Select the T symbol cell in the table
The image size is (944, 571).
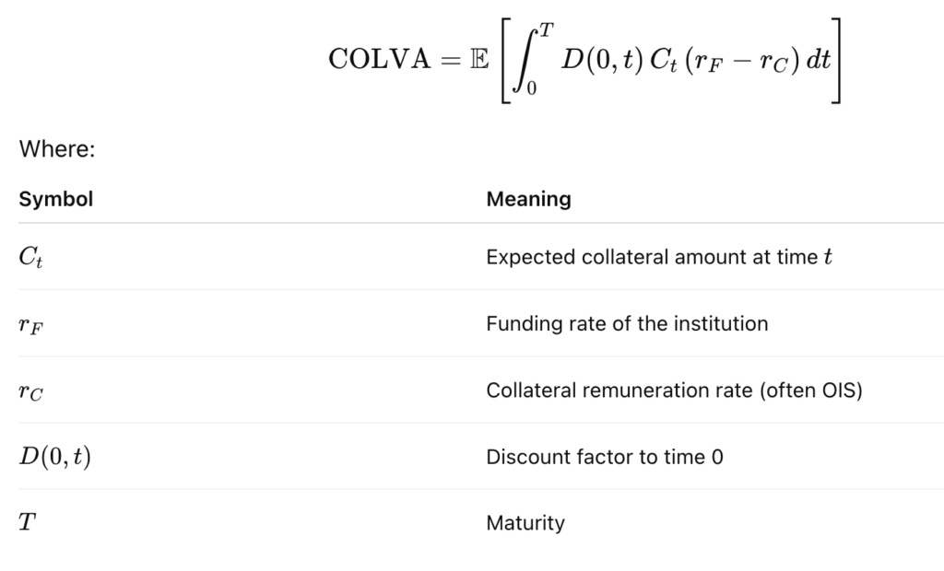pyautogui.click(x=28, y=523)
